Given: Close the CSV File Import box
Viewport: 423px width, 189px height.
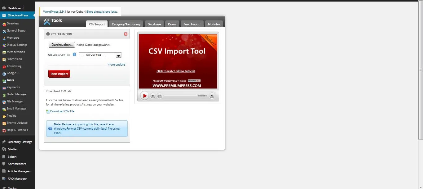Looking at the screenshot, I should click(x=126, y=34).
